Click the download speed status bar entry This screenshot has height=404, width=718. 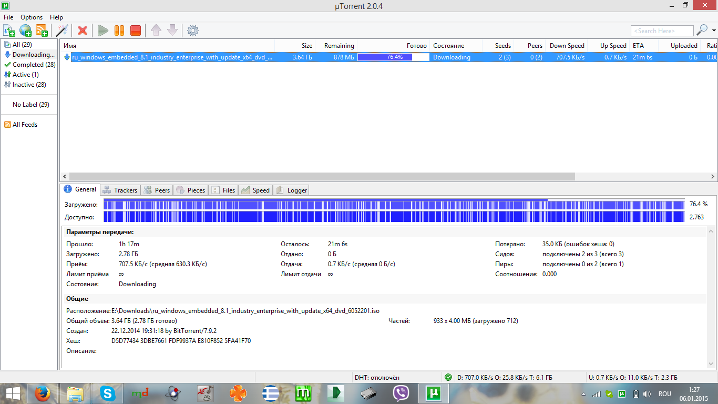click(505, 377)
